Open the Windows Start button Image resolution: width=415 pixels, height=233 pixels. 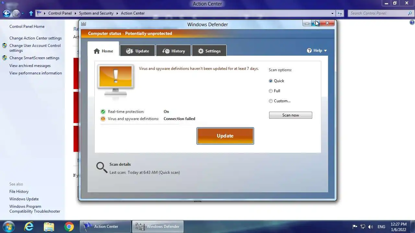[8, 227]
